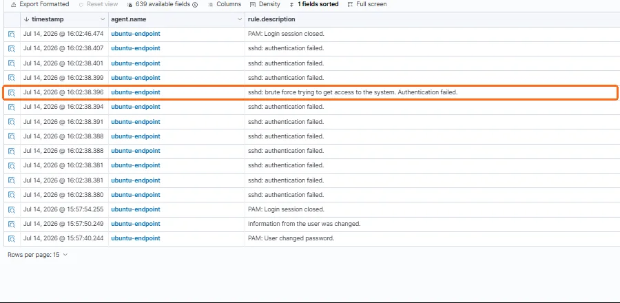
Task: Open the Rows per page: 15 dropdown
Action: pyautogui.click(x=38, y=255)
